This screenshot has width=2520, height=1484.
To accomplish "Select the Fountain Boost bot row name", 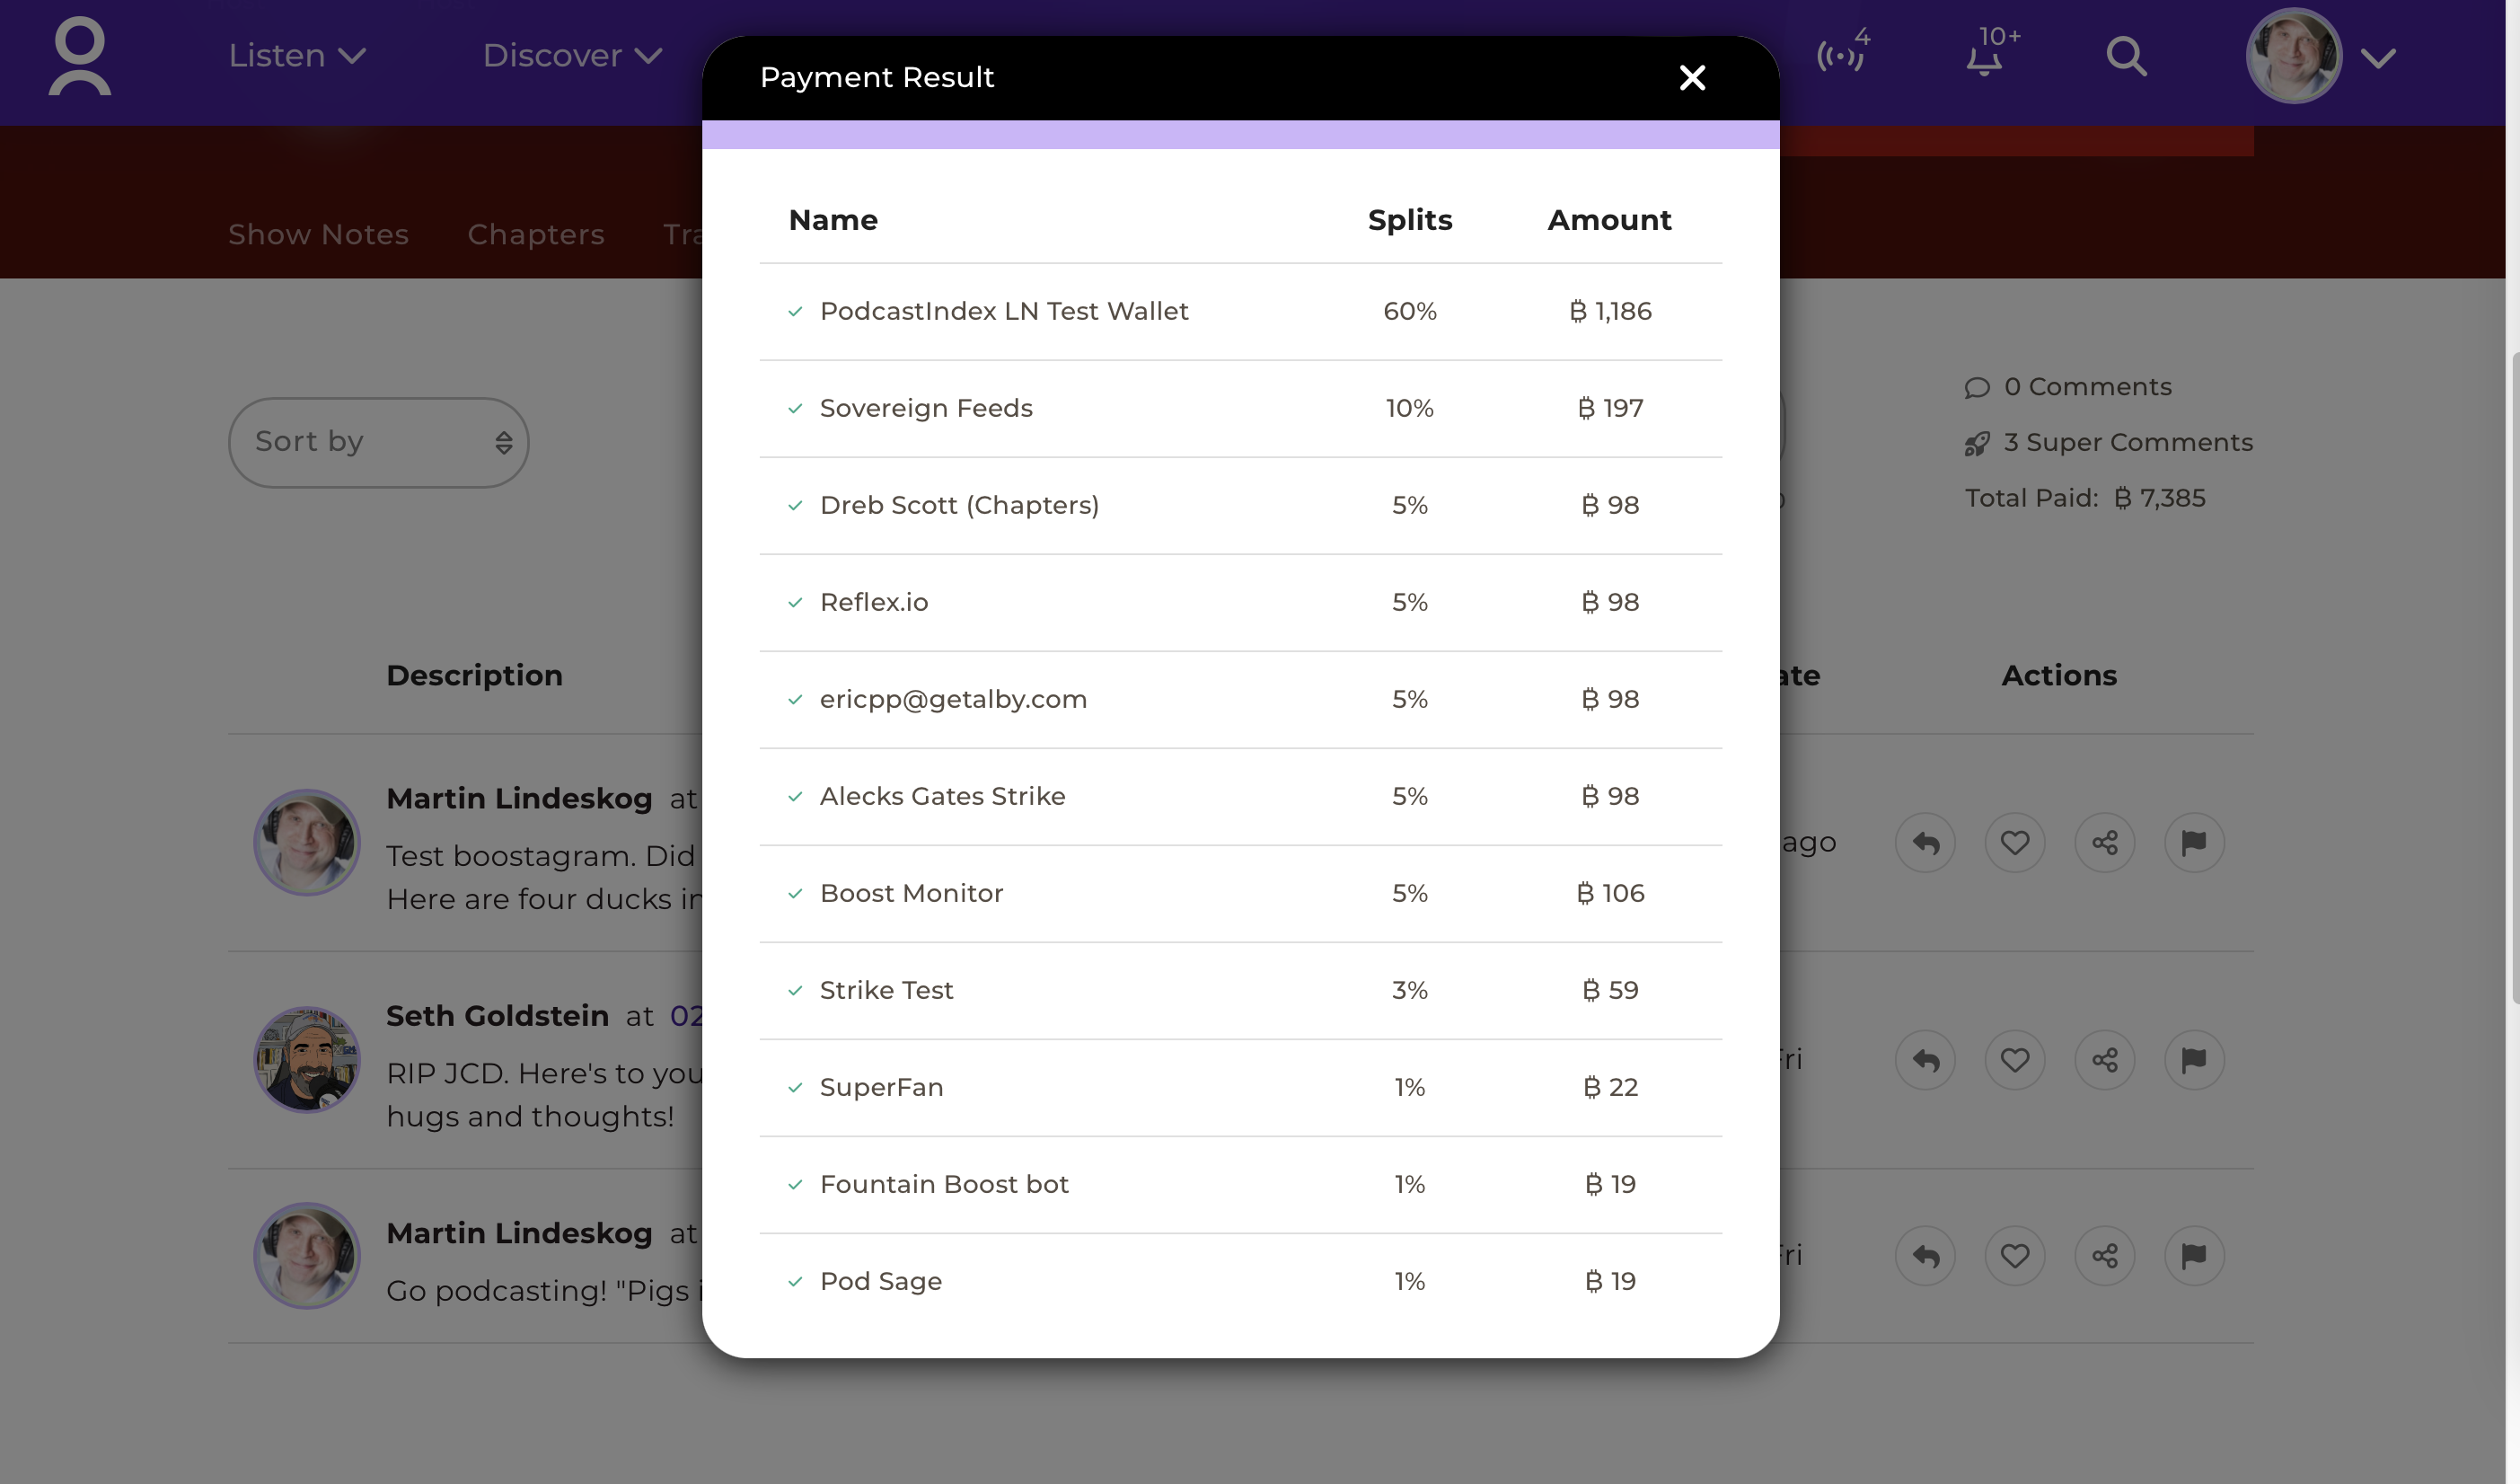I will coord(944,1185).
